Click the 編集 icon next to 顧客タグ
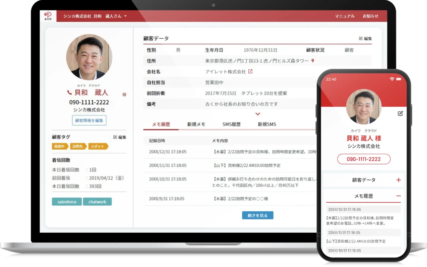This screenshot has width=427, height=267. 115,137
